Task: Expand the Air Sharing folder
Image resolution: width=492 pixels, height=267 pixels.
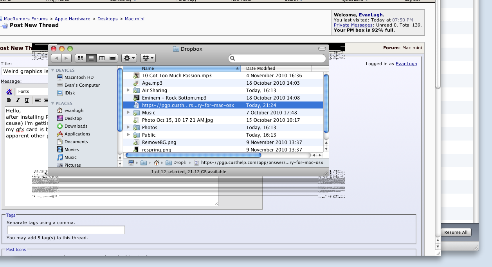Action: (128, 90)
